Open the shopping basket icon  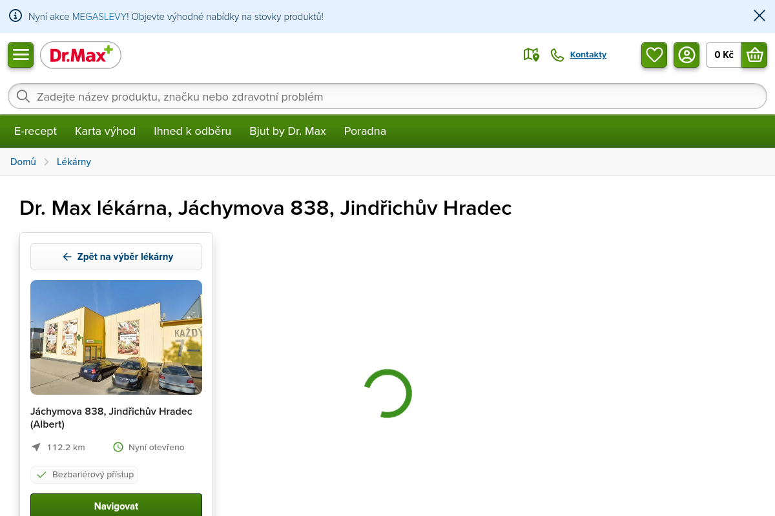[754, 55]
